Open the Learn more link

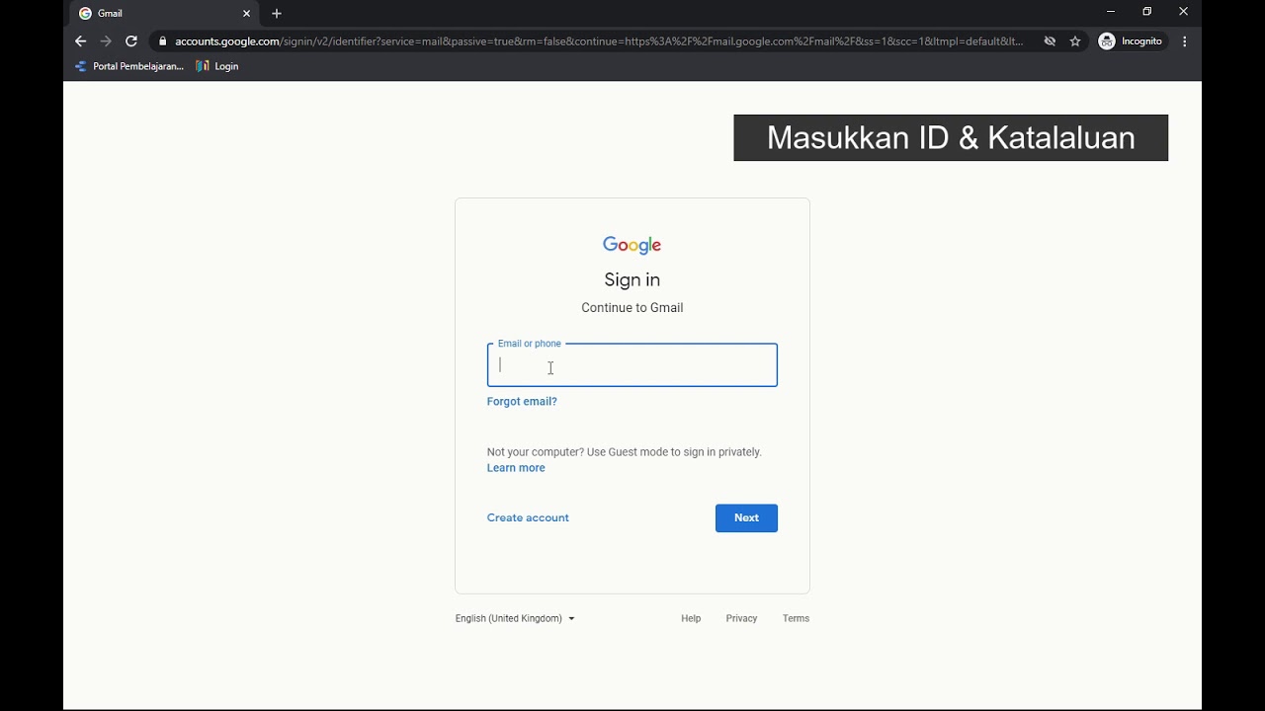click(x=516, y=468)
